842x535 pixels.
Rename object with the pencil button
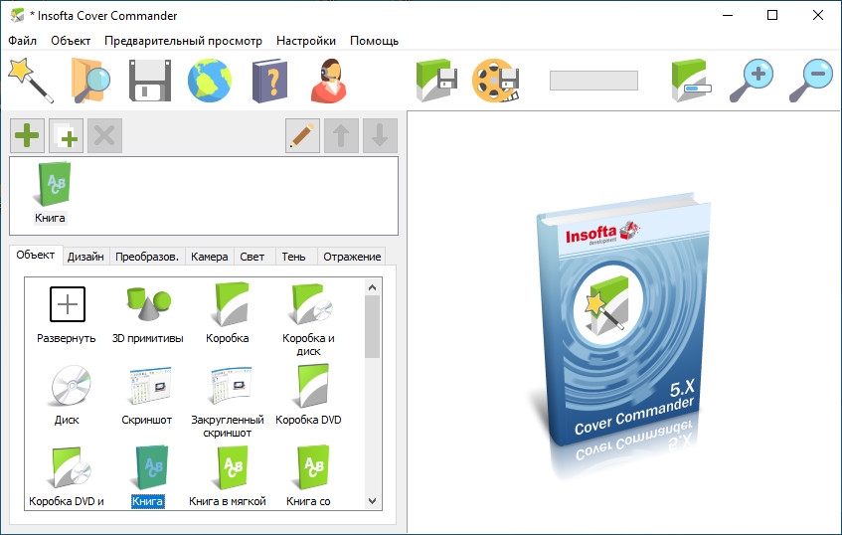tap(302, 135)
